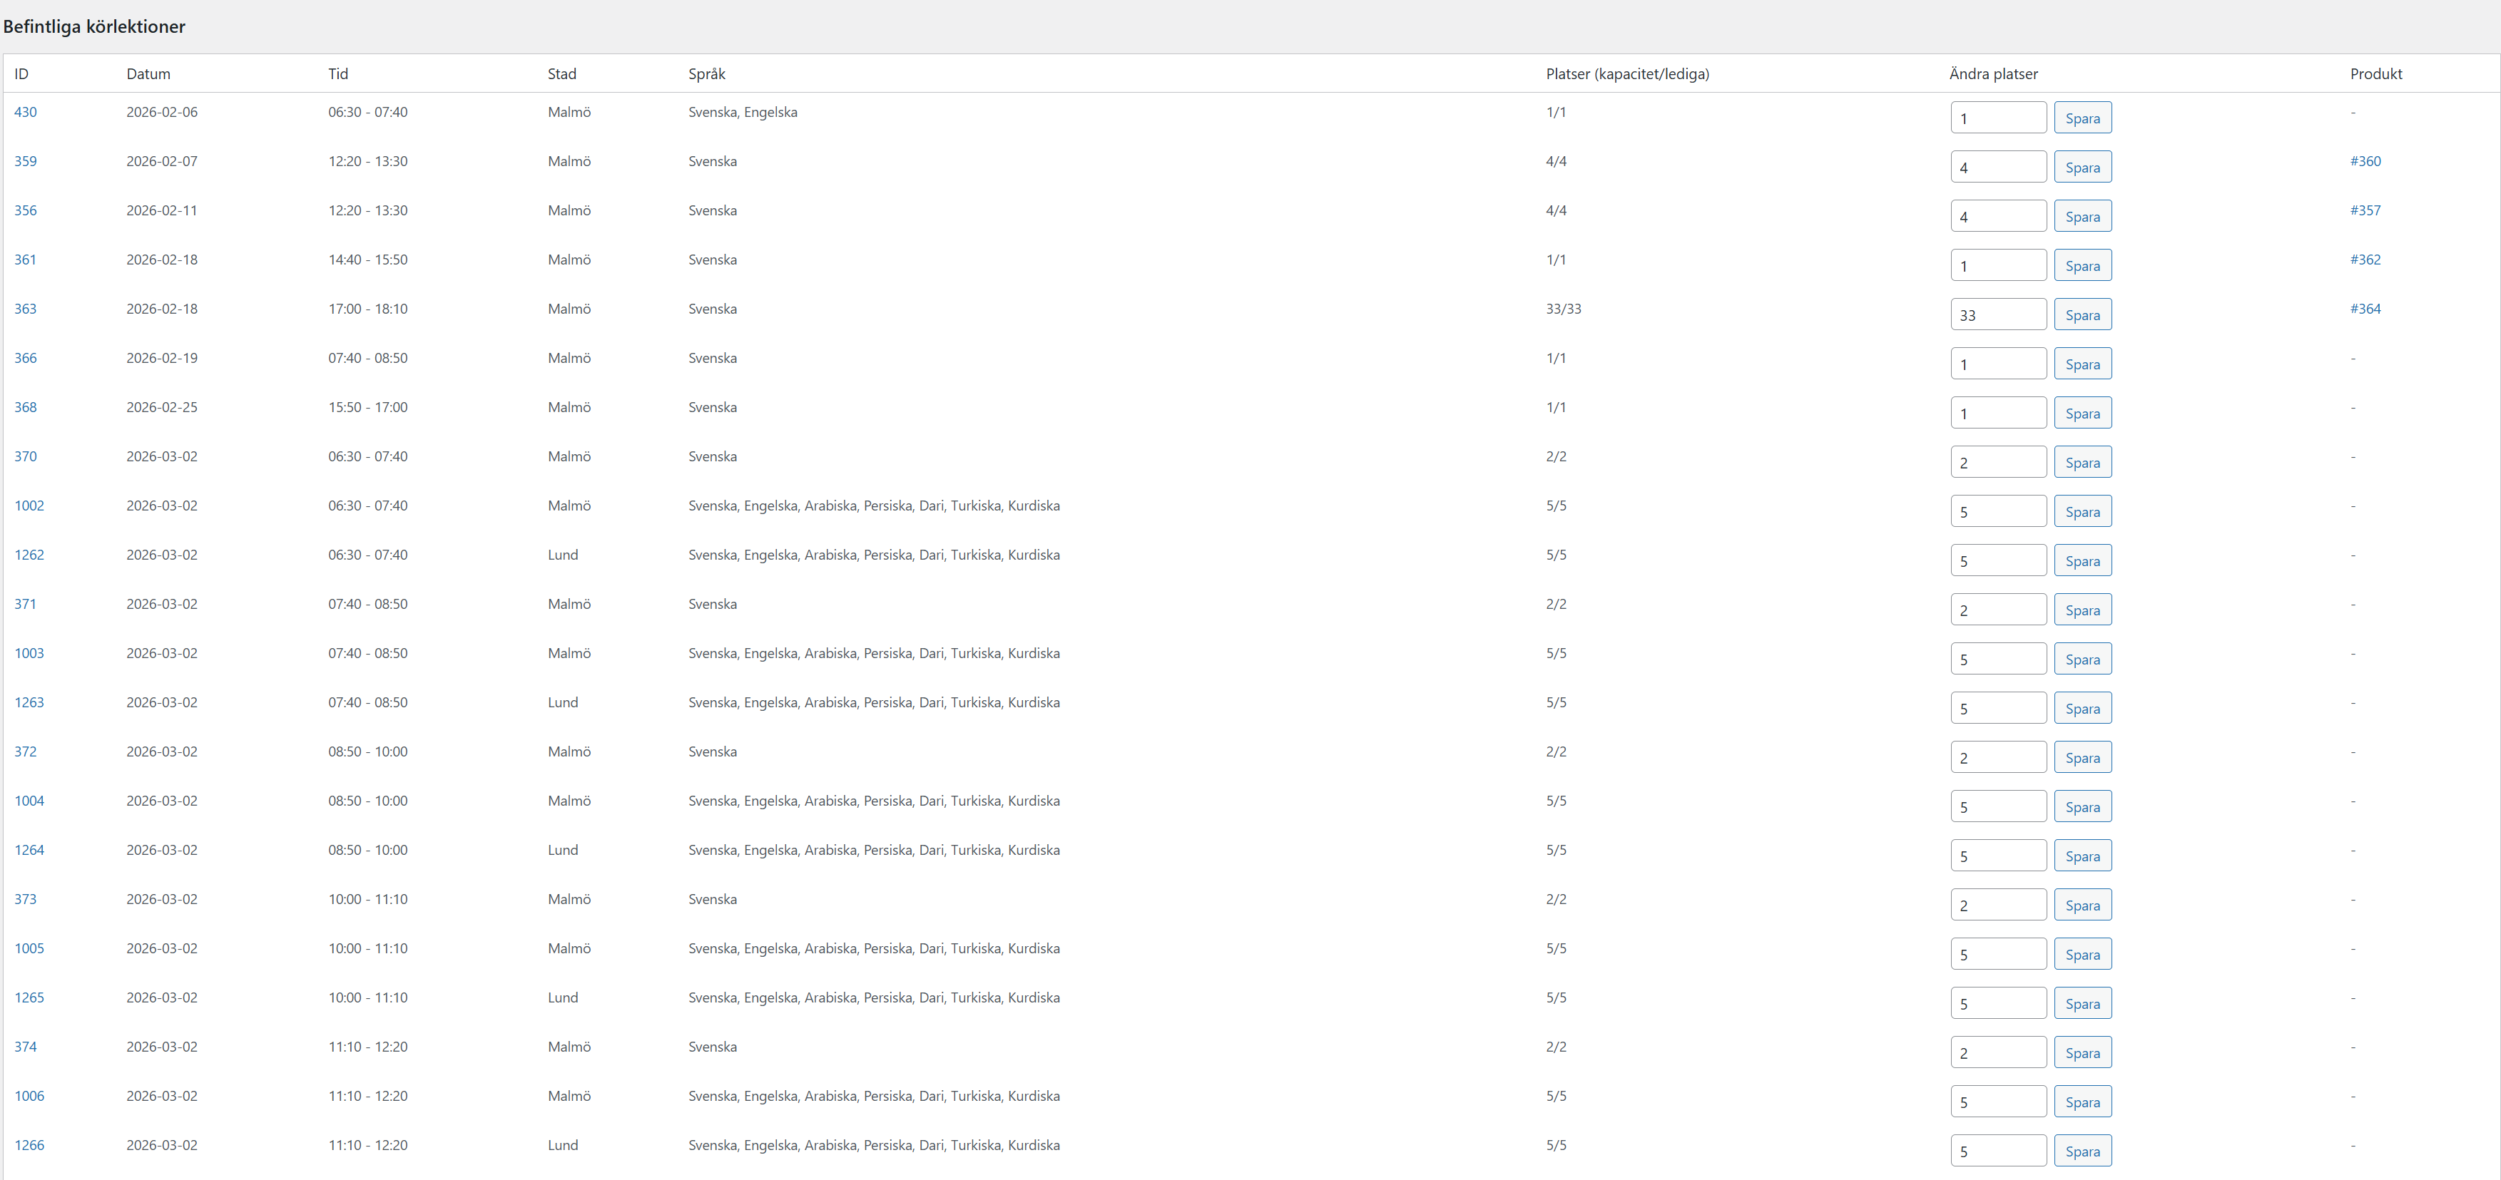The width and height of the screenshot is (2501, 1180).
Task: Click product link #357
Action: [2364, 210]
